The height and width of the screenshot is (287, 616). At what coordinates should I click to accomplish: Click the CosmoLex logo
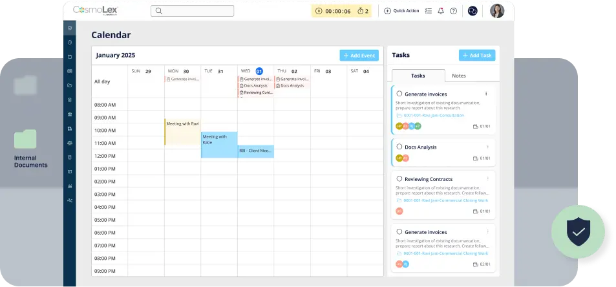[96, 10]
